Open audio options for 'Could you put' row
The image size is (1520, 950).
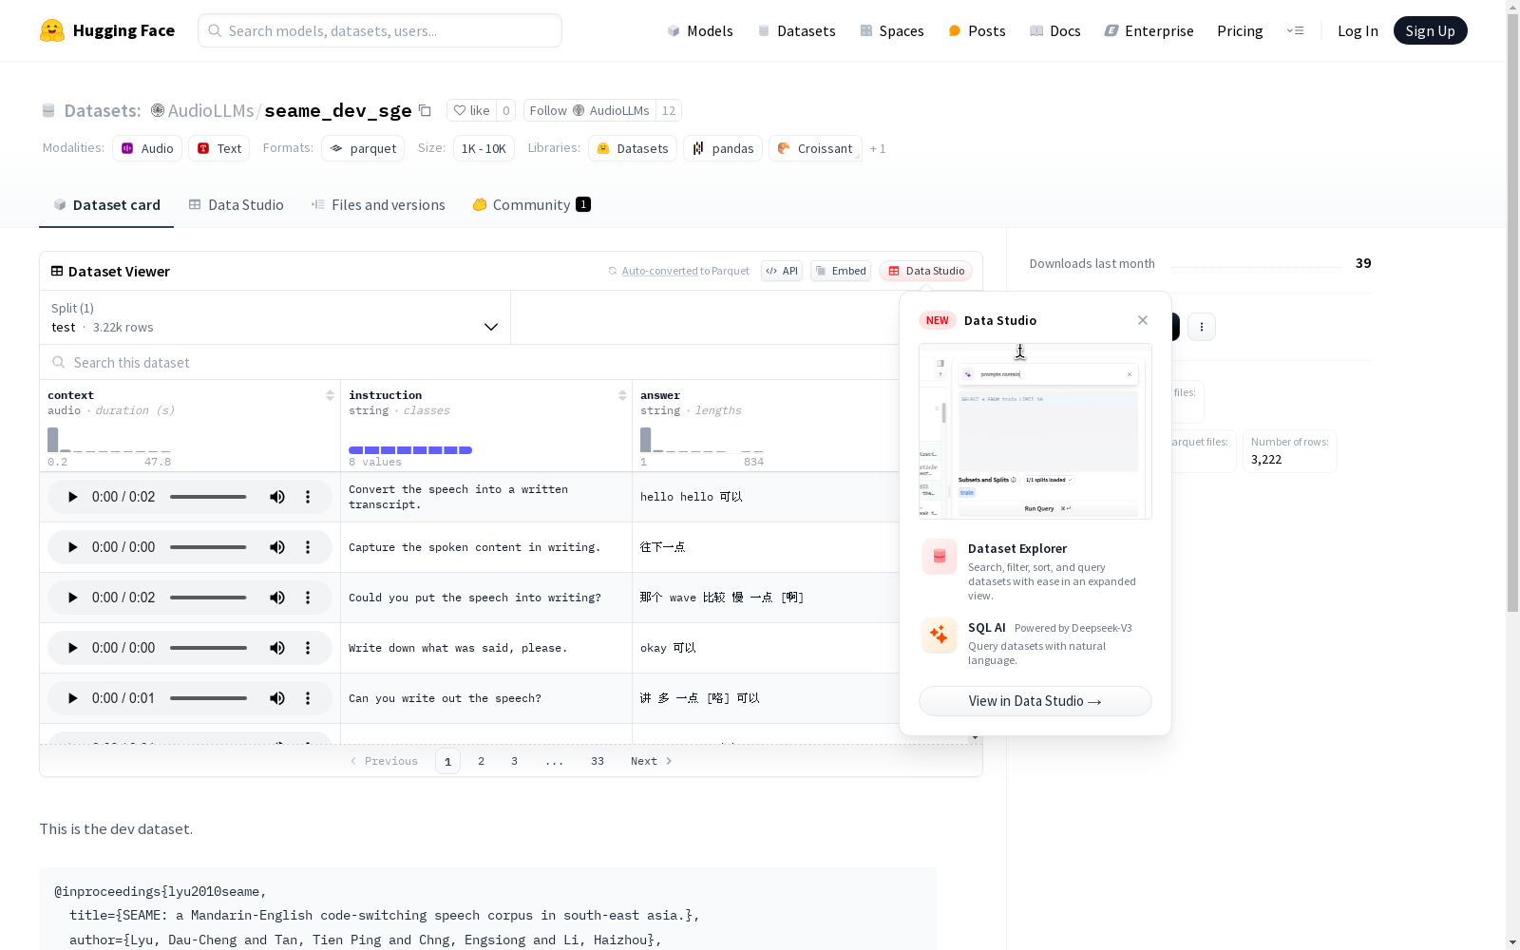(308, 598)
